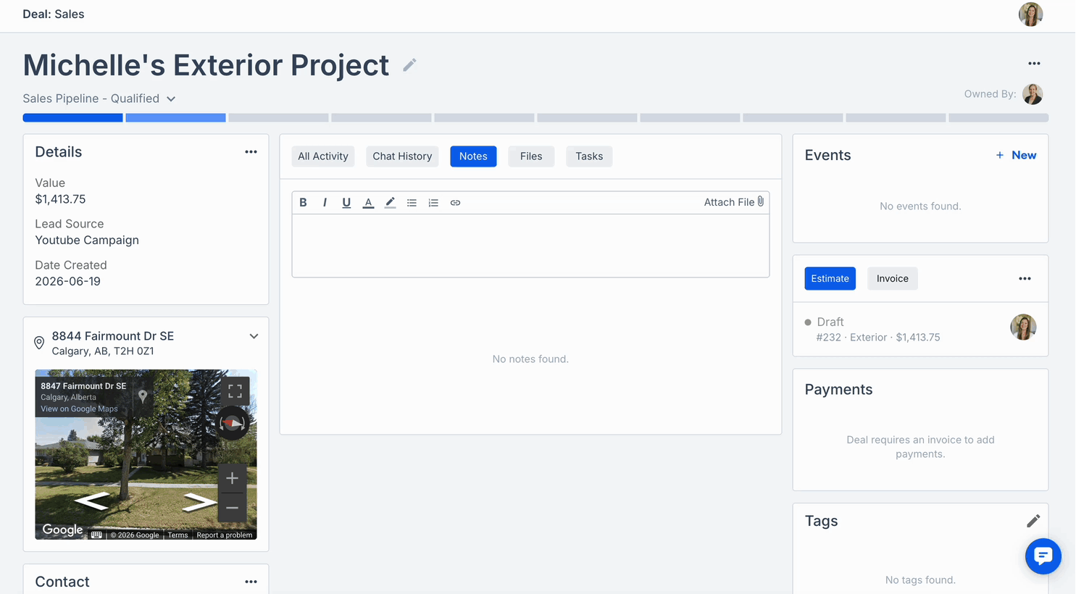Switch to Invoice tab button
The image size is (1076, 594).
pyautogui.click(x=892, y=279)
